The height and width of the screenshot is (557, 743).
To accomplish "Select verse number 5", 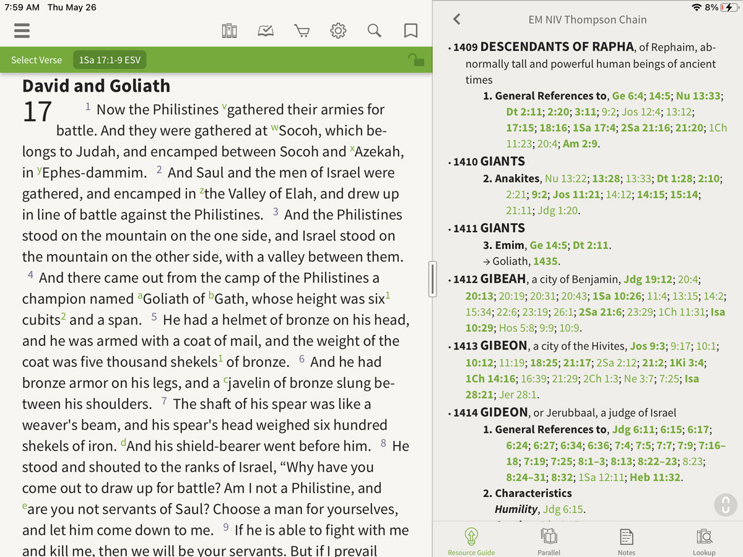I will 154,317.
